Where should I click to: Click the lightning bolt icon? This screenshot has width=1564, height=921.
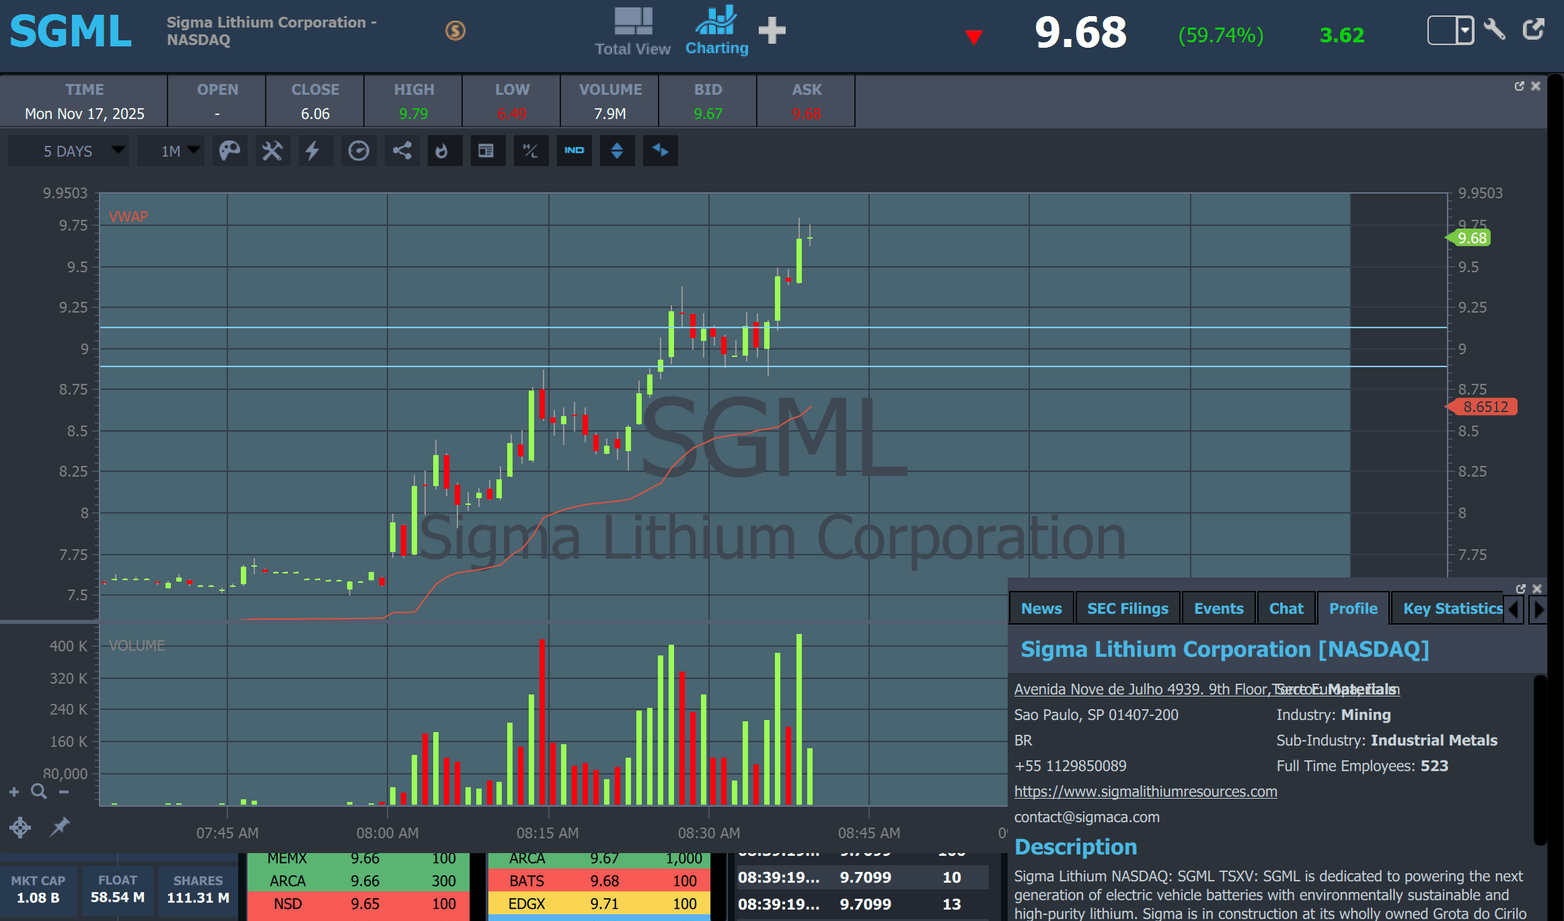(x=312, y=151)
